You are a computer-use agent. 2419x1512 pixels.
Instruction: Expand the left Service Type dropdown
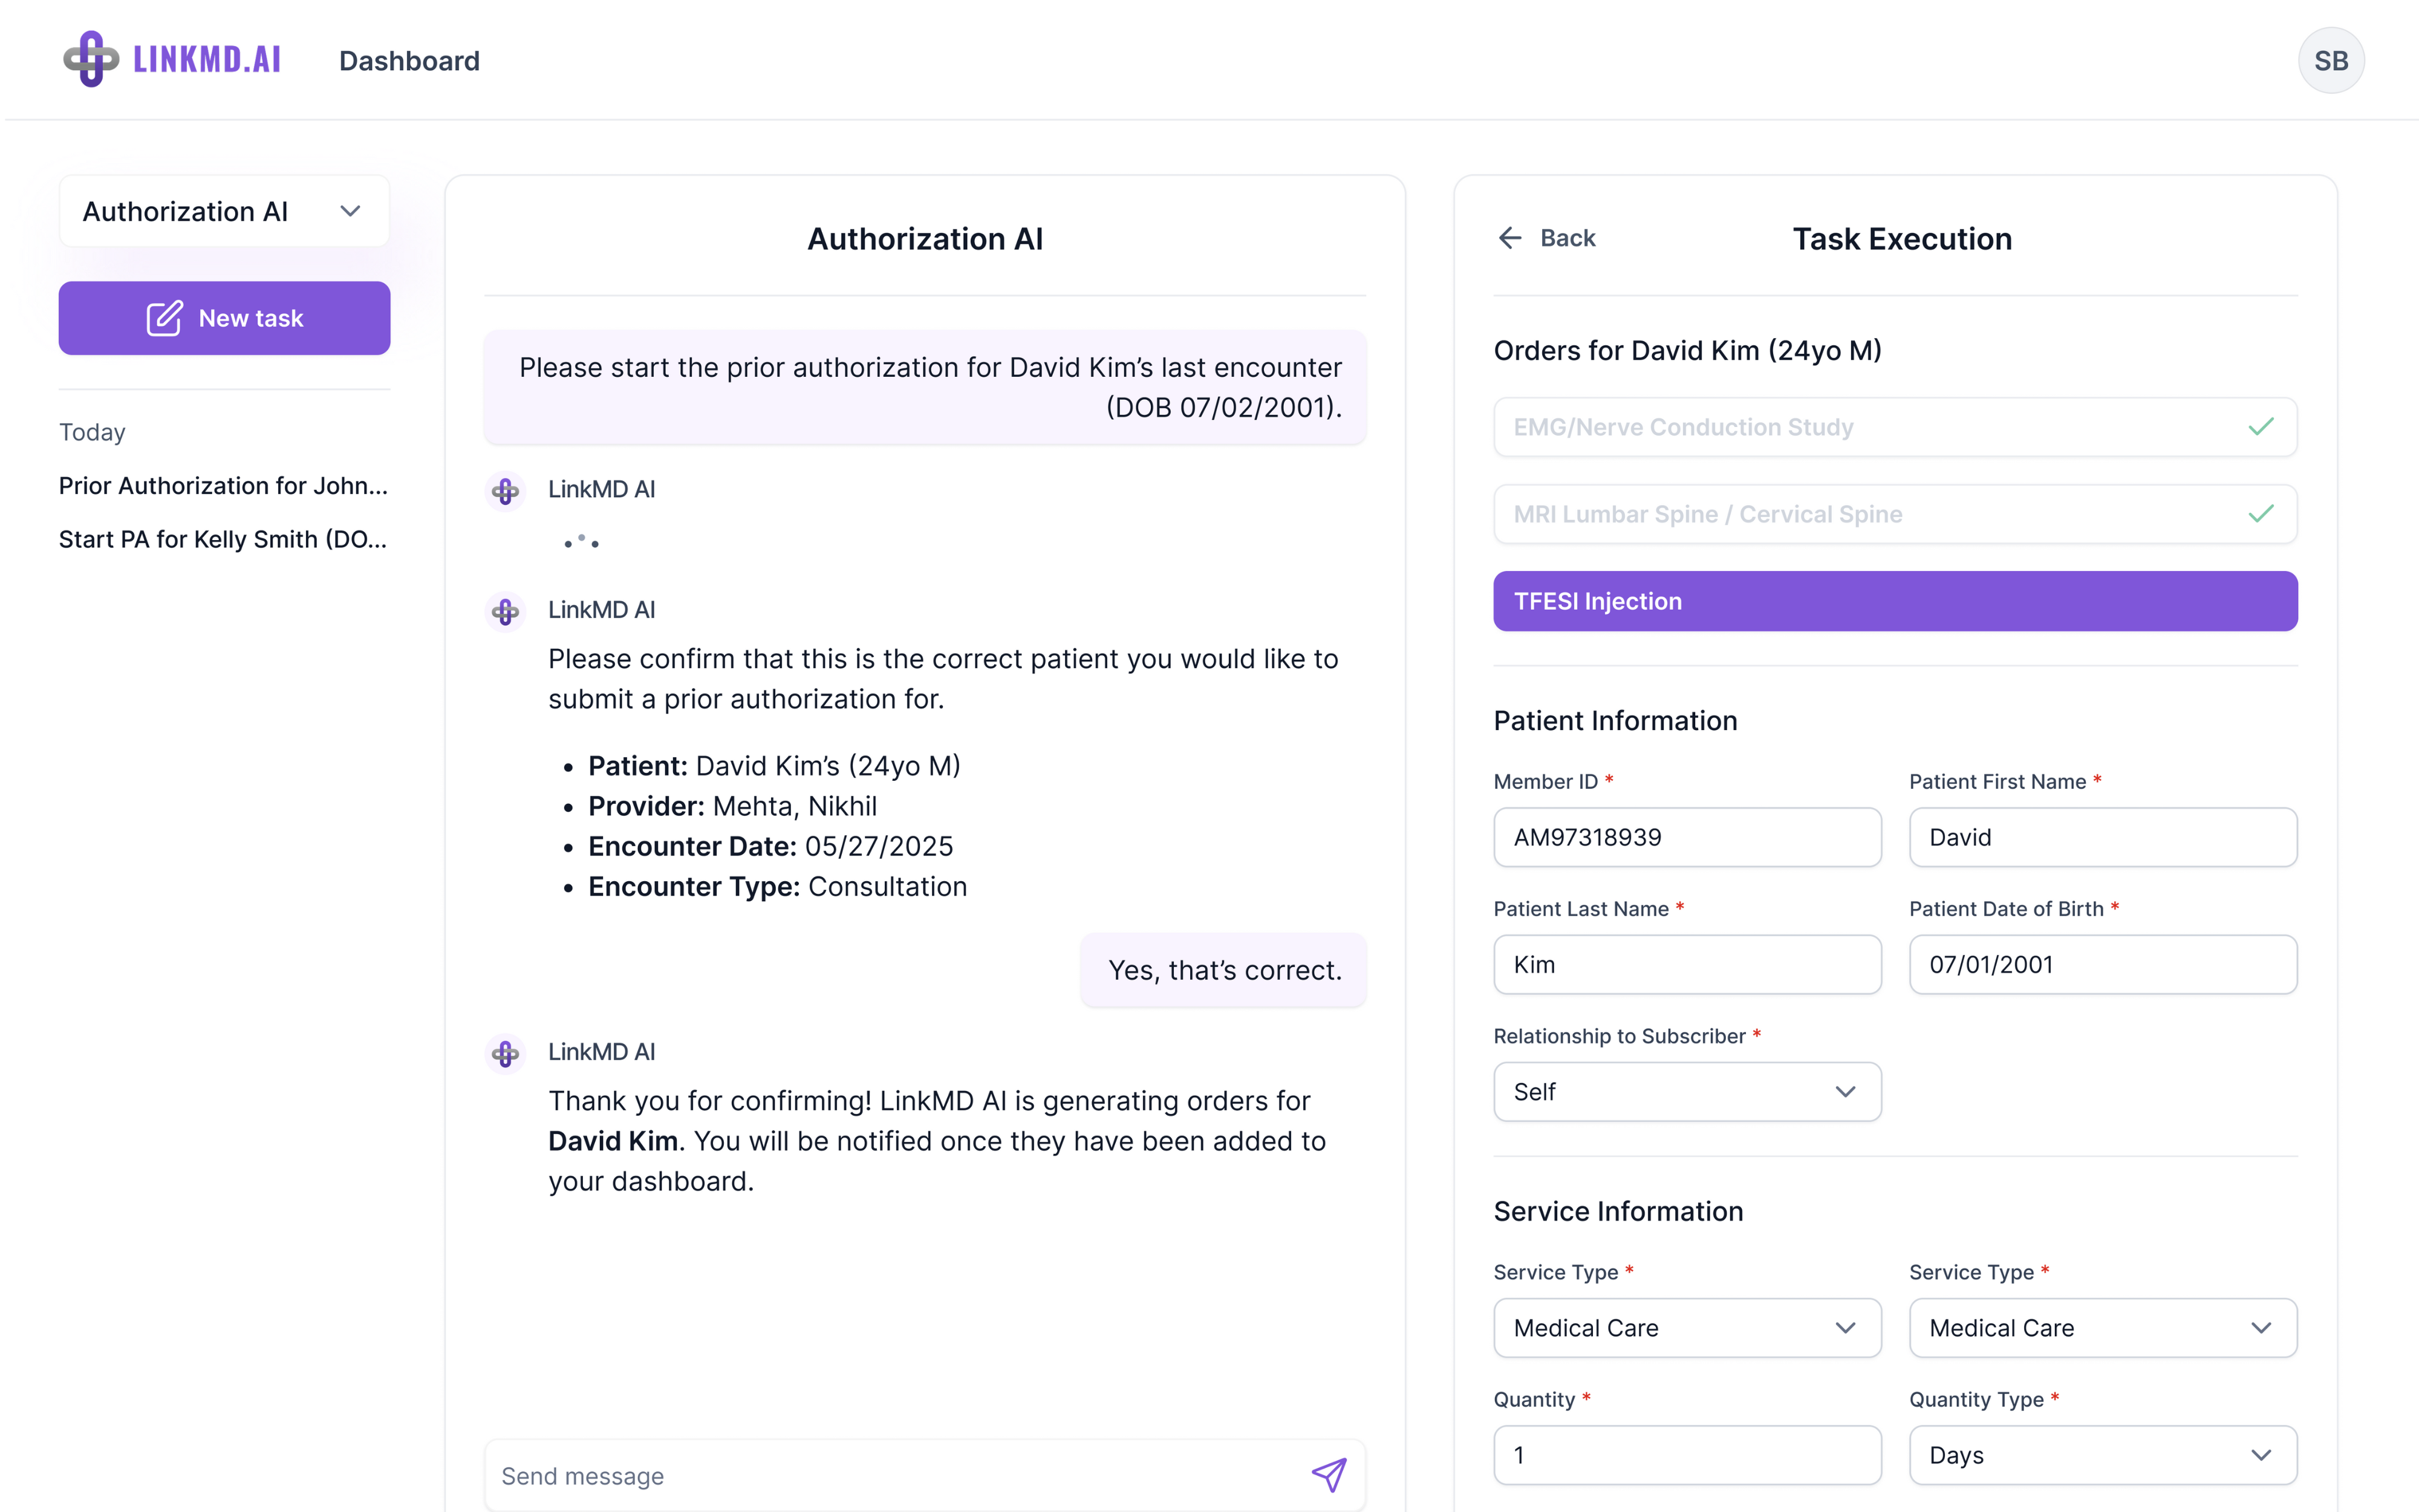(1686, 1328)
